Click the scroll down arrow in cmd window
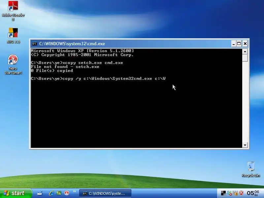 coord(245,145)
